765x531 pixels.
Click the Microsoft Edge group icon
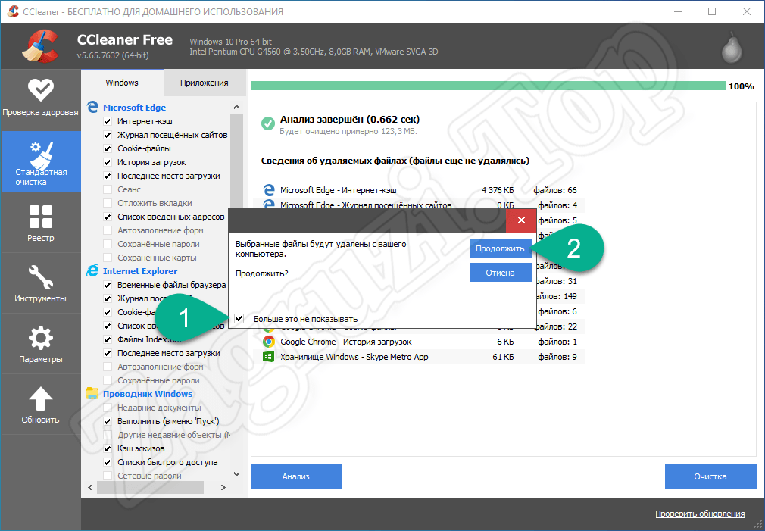click(x=92, y=107)
